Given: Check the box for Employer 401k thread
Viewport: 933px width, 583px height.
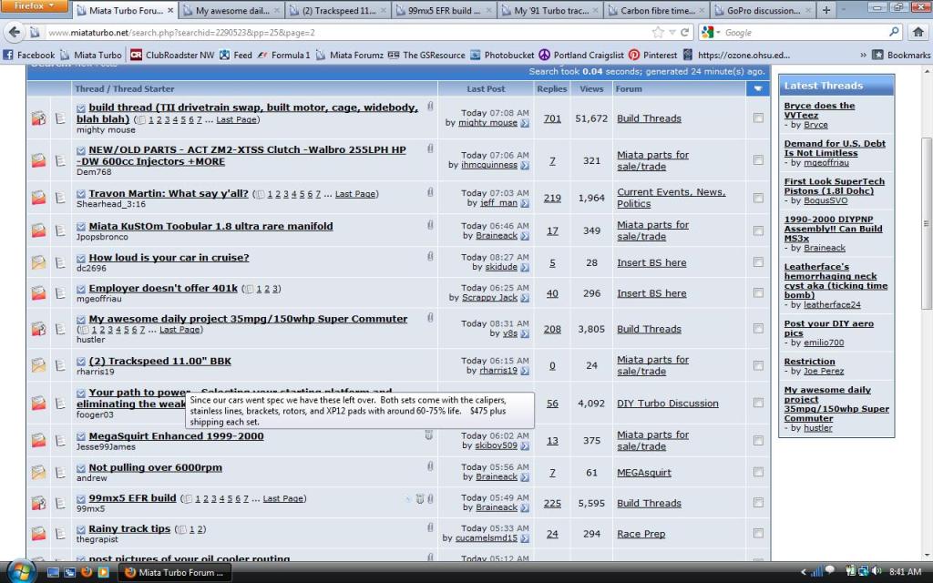Looking at the screenshot, I should [758, 292].
